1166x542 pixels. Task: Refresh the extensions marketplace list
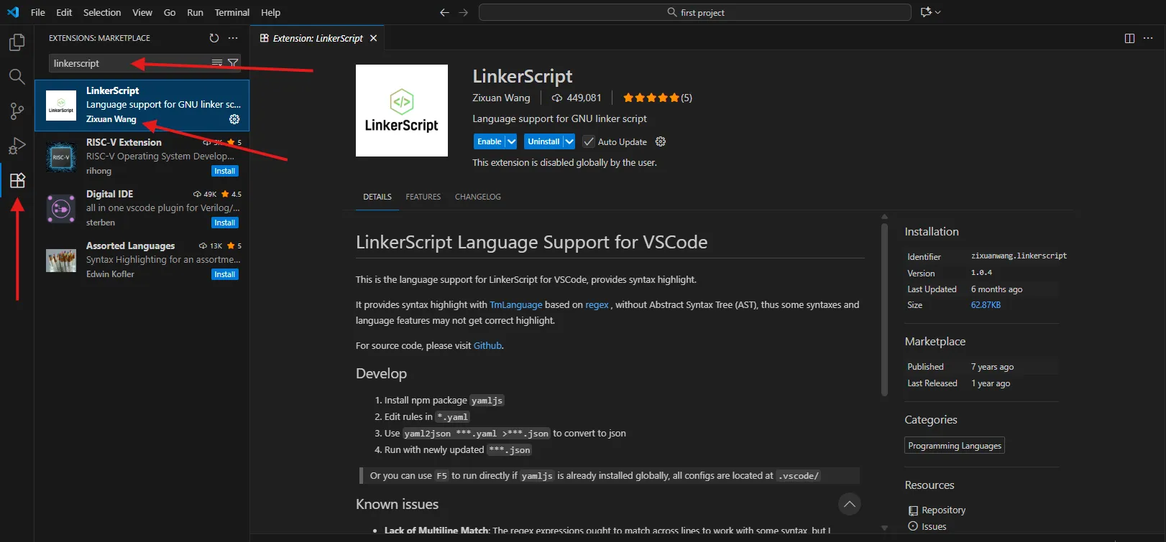(214, 38)
